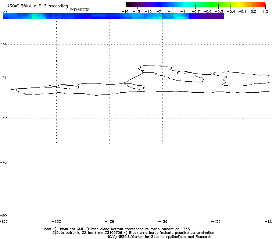Click the -76 latitude label
272x239 pixels.
[3, 117]
